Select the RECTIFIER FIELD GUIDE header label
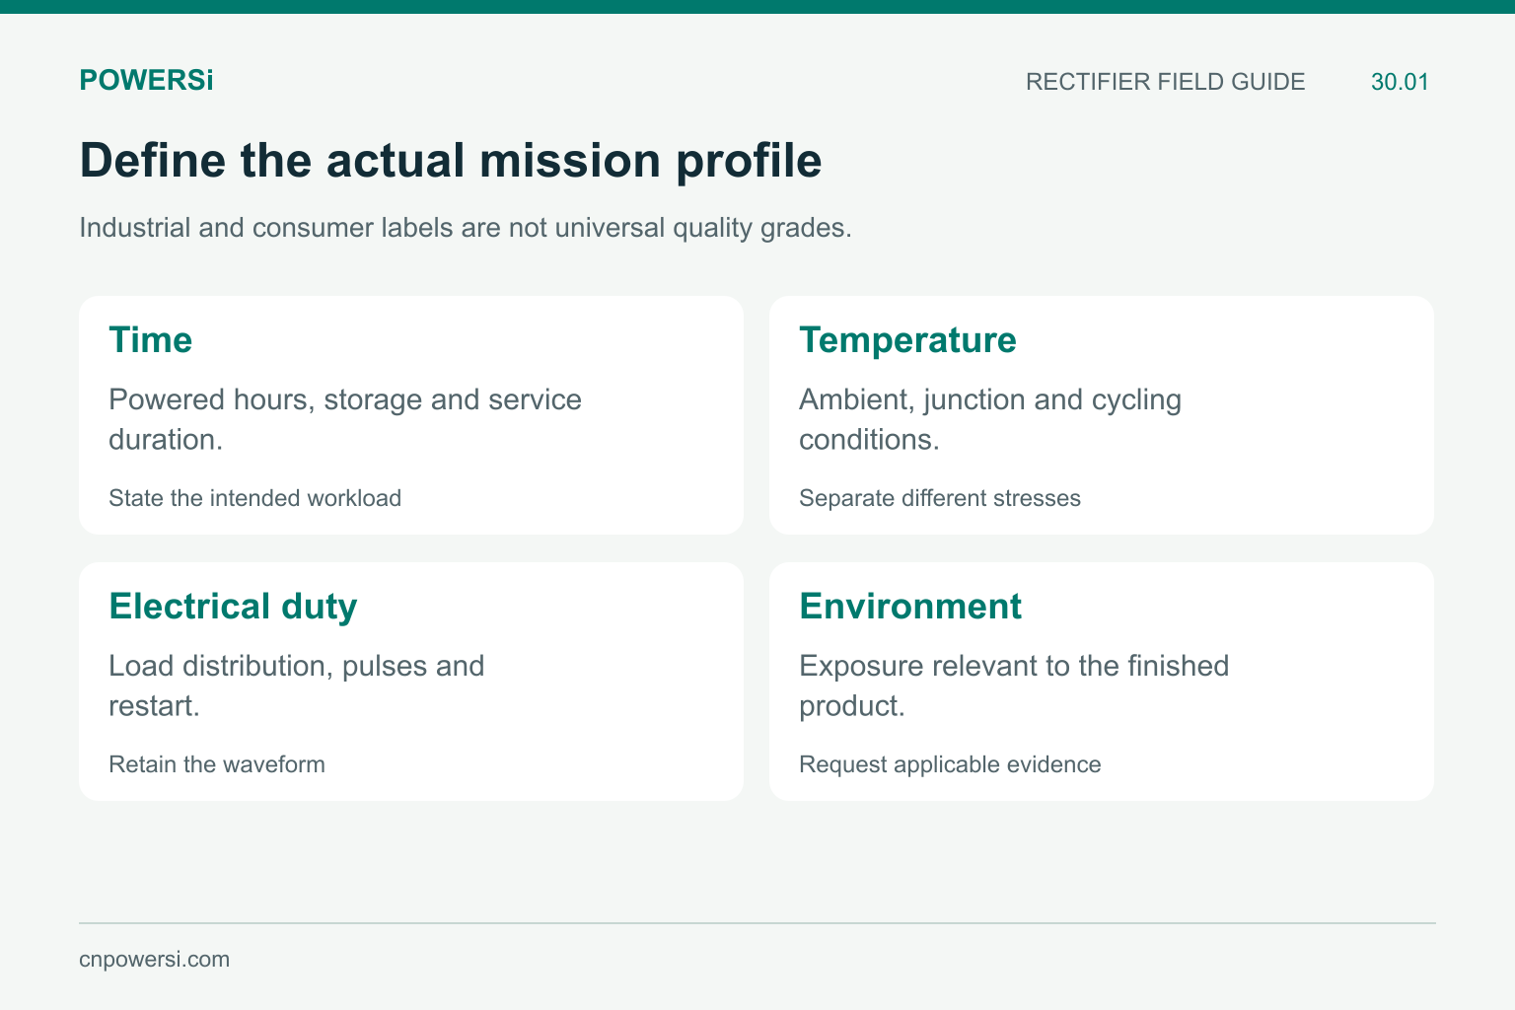 pos(1165,82)
